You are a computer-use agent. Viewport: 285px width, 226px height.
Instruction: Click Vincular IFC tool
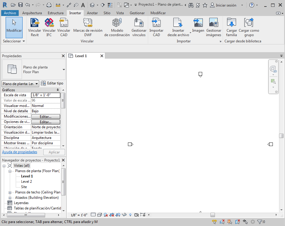[49, 27]
